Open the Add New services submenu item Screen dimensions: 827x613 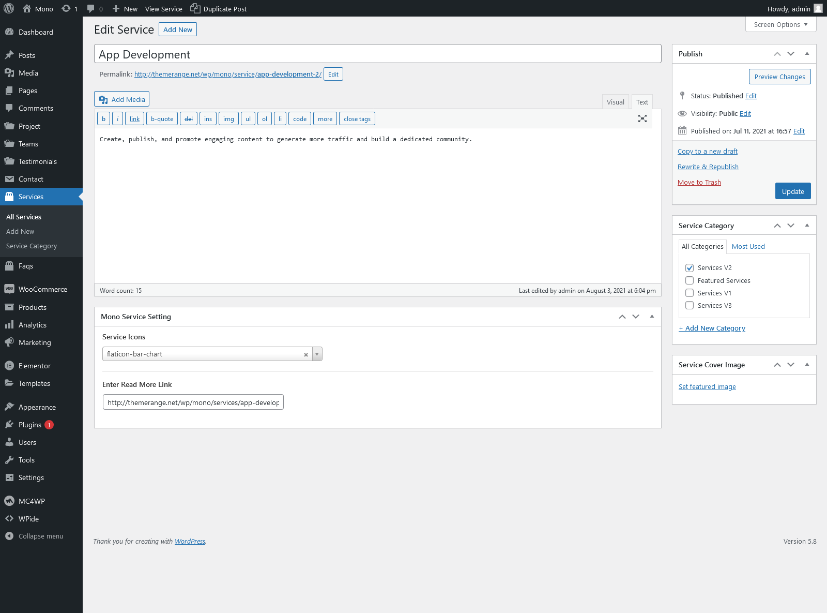[x=20, y=231]
